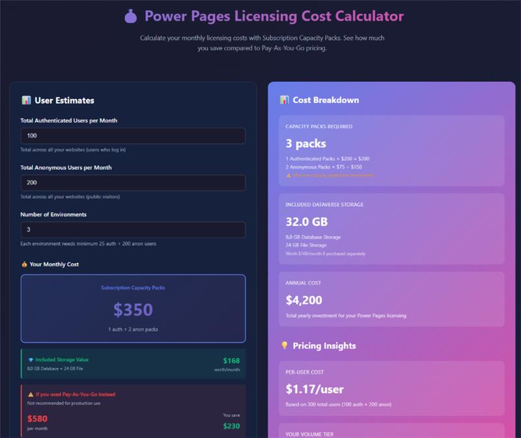
Task: Click the chart icon beside User Estimates
Action: [26, 100]
